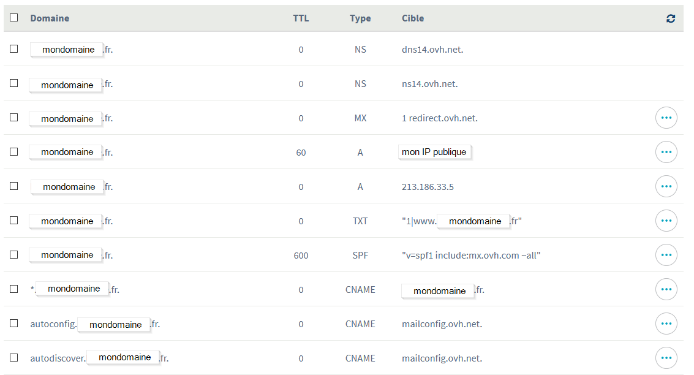Open actions menu for autoconfig CNAME record
The height and width of the screenshot is (375, 694).
point(666,324)
